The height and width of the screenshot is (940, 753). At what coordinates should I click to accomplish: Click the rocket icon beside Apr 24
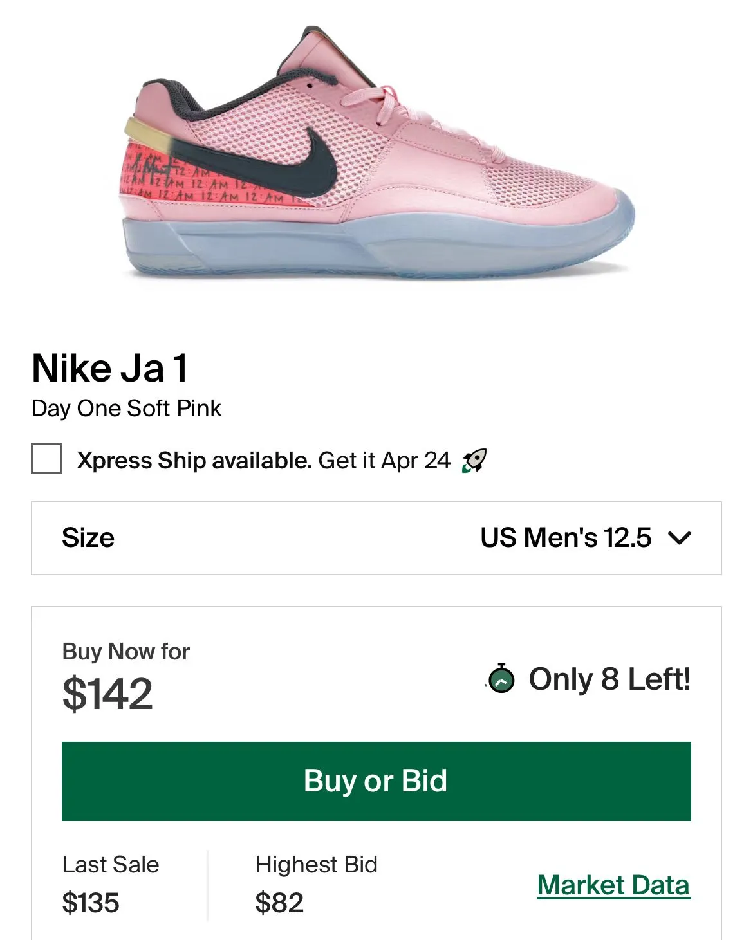coord(474,461)
